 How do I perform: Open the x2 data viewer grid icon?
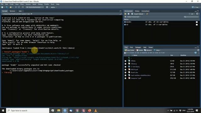point(197,24)
